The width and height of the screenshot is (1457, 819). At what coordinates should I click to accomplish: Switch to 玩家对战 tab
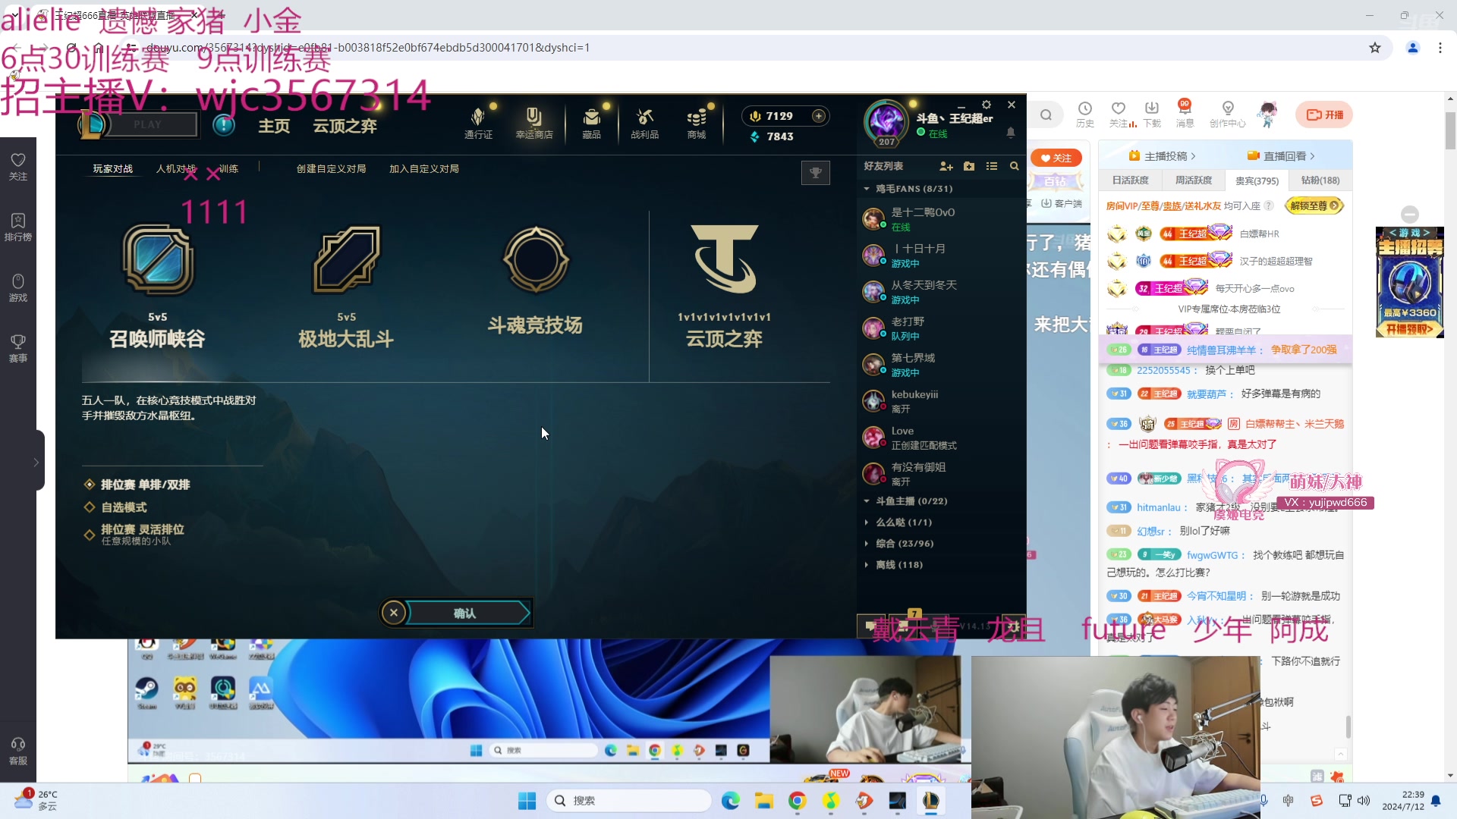click(x=112, y=169)
